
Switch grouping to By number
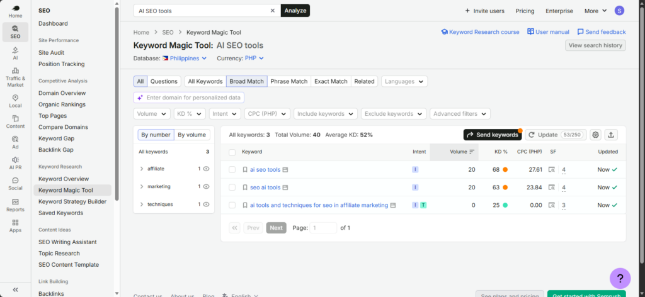(156, 135)
